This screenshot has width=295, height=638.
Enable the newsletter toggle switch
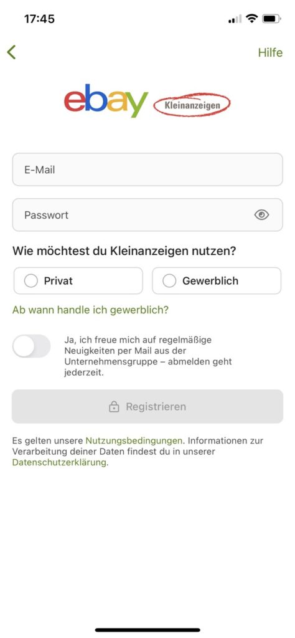(31, 346)
